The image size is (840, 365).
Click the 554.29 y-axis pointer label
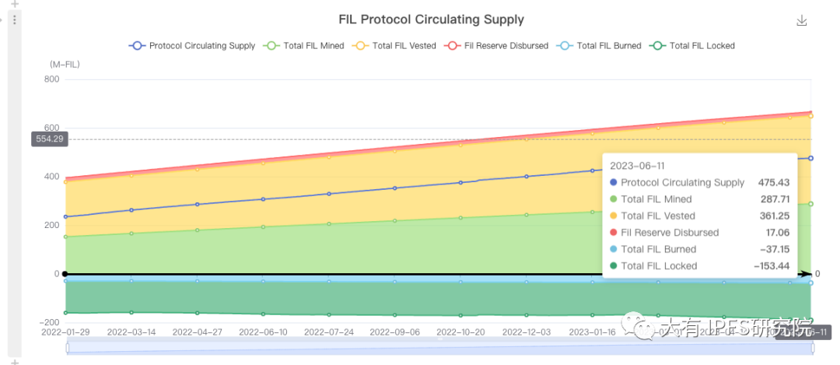pos(50,139)
